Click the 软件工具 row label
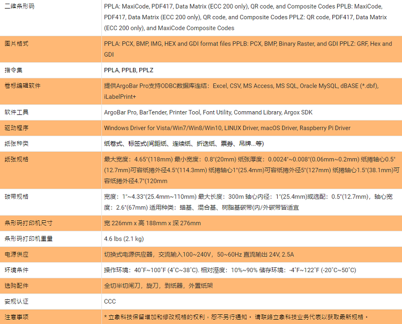 (x=17, y=112)
